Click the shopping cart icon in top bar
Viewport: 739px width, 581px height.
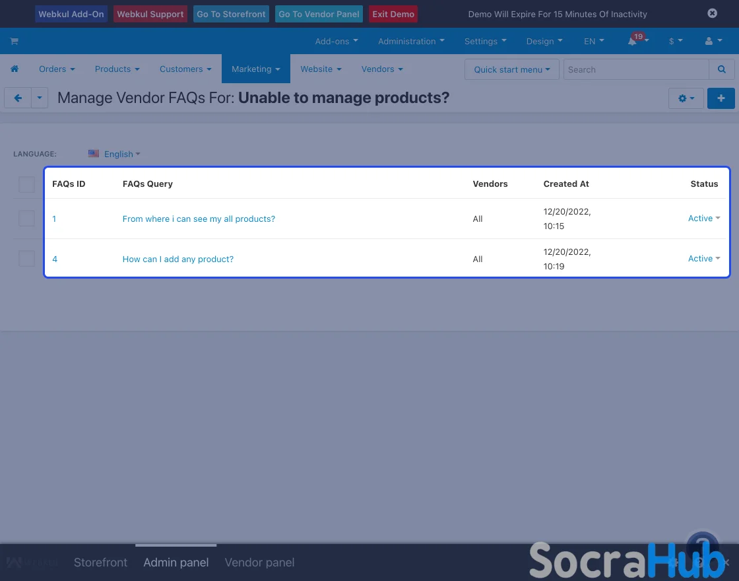click(x=14, y=41)
